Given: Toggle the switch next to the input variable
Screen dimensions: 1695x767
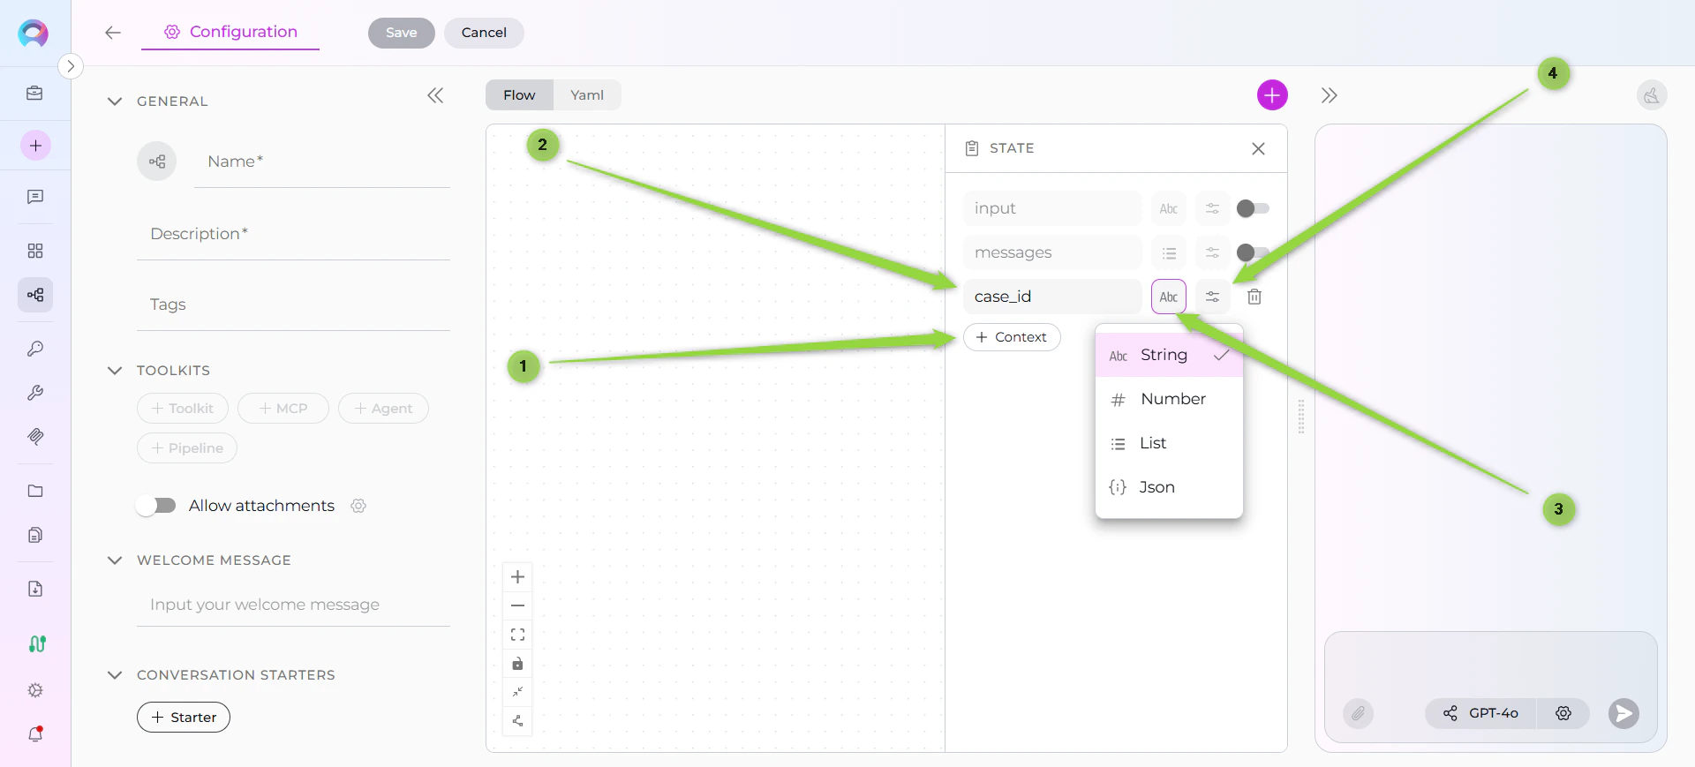Looking at the screenshot, I should [1253, 208].
